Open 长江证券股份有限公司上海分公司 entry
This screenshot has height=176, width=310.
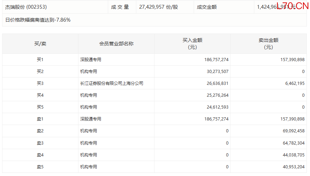(112, 83)
